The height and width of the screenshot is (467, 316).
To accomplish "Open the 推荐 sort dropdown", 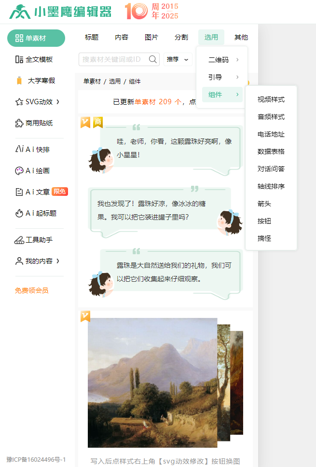I will tap(178, 59).
